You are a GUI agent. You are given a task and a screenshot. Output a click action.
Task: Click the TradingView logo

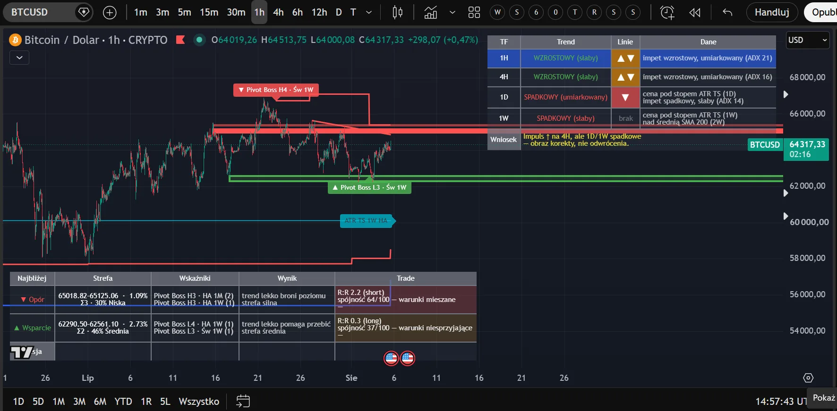click(x=22, y=352)
